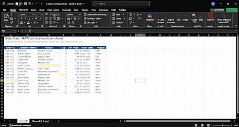Adjust the zoom slider in status bar
The width and height of the screenshot is (239, 127).
tap(222, 125)
